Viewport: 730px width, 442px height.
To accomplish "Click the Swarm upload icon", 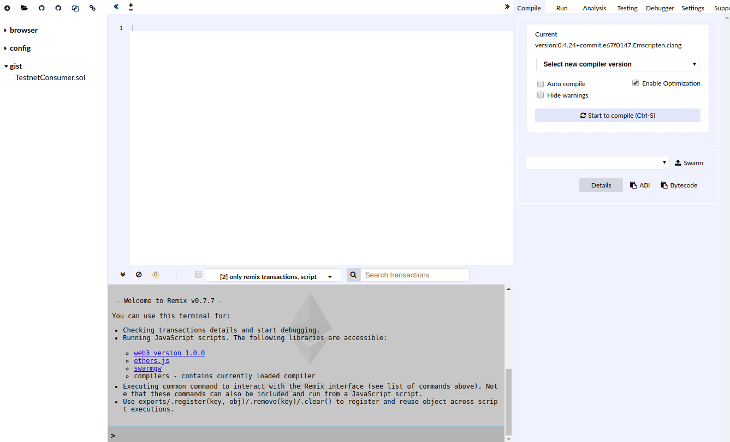I will (x=678, y=163).
